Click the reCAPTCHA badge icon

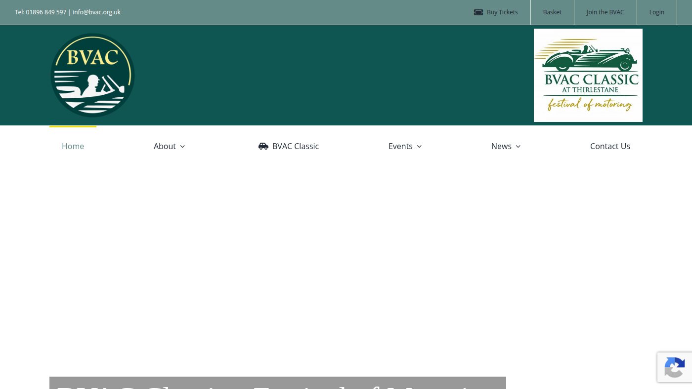[x=675, y=368]
